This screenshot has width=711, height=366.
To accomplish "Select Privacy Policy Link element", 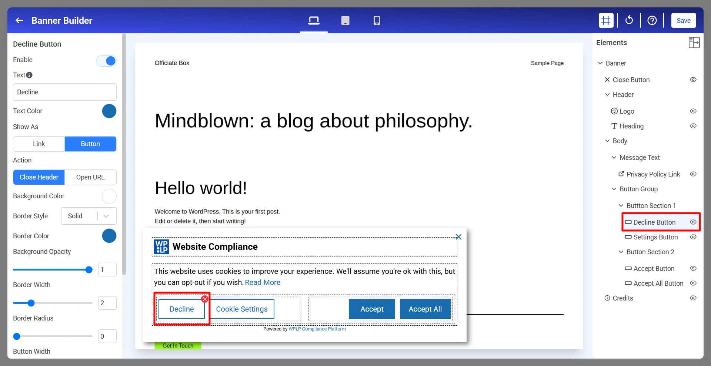I will [x=653, y=174].
